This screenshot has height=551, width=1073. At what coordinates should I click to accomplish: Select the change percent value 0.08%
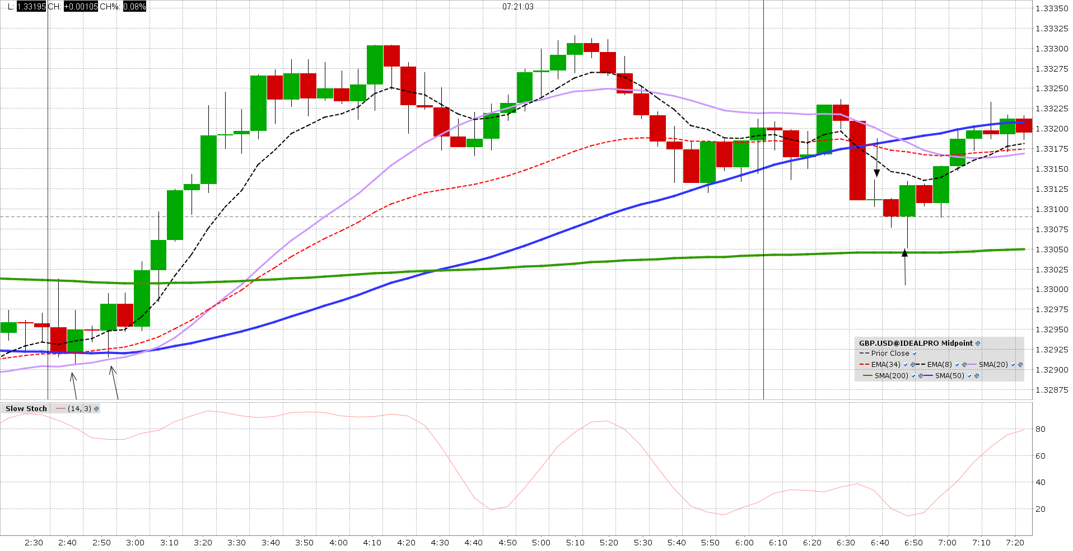click(x=134, y=7)
